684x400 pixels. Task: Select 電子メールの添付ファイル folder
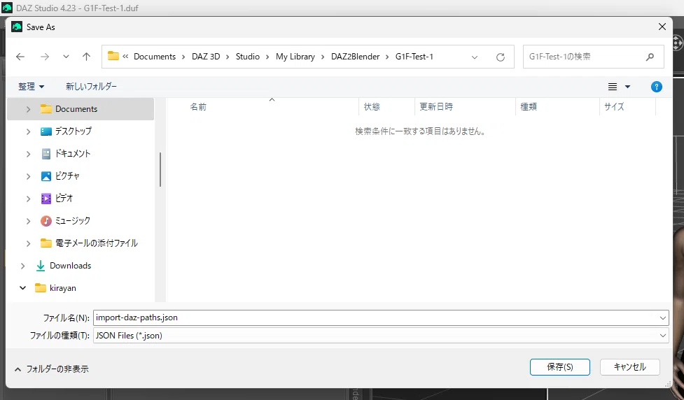(97, 243)
